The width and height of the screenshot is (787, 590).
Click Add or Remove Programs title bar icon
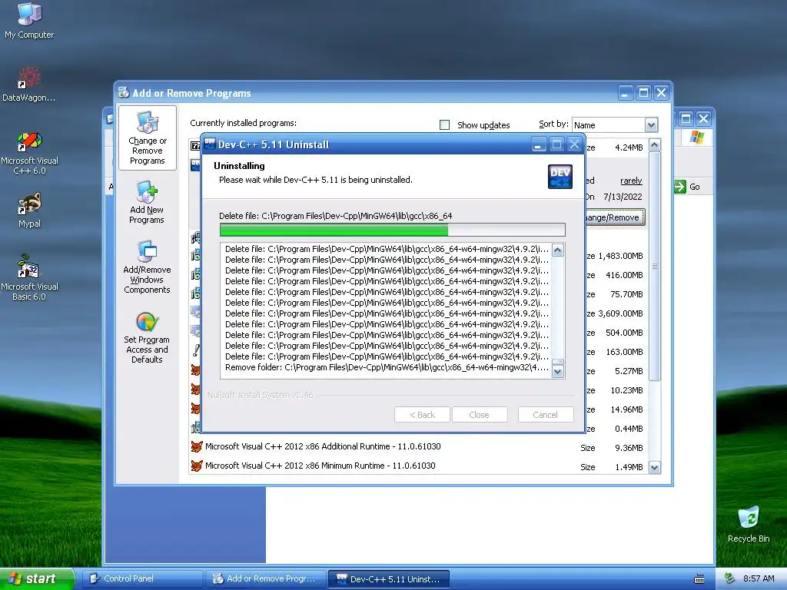[124, 93]
